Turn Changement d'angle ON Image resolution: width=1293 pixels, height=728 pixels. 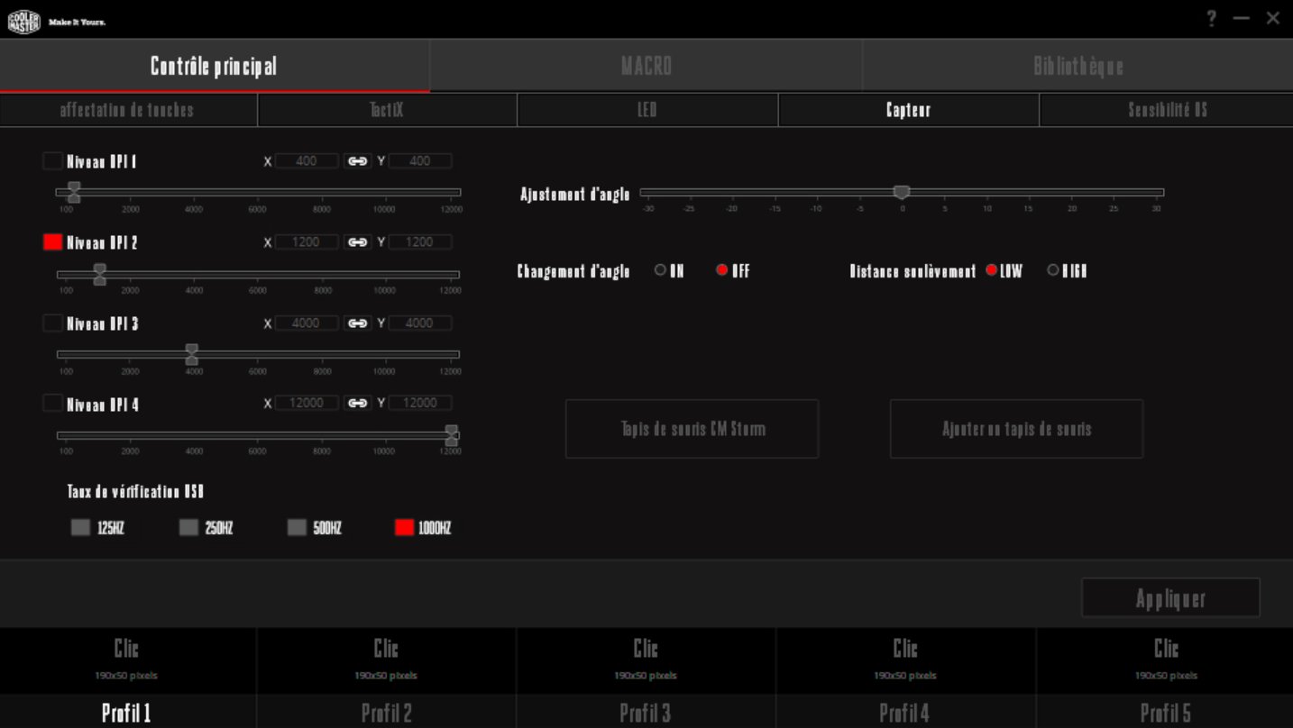661,270
